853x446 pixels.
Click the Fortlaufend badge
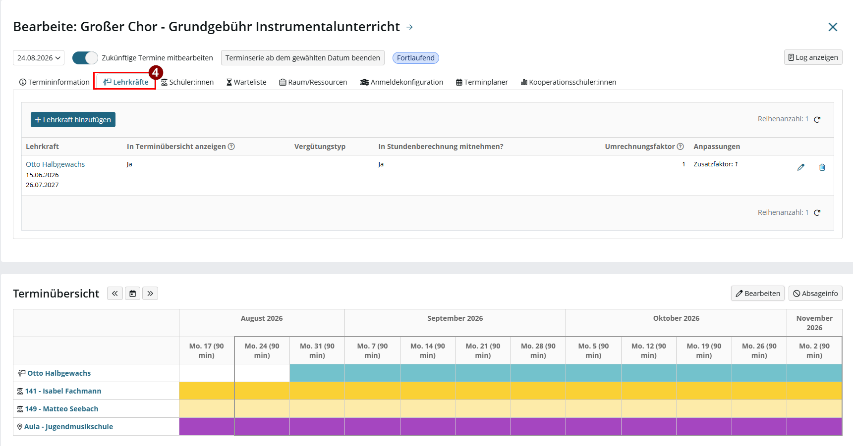[x=415, y=58]
